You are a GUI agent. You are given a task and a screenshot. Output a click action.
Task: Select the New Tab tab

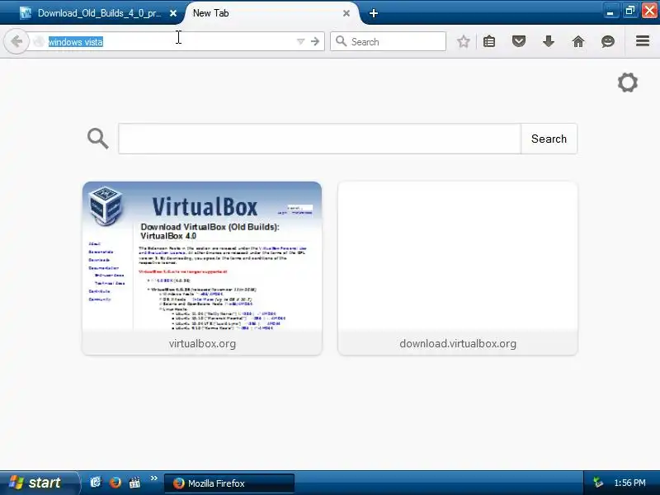(x=270, y=13)
